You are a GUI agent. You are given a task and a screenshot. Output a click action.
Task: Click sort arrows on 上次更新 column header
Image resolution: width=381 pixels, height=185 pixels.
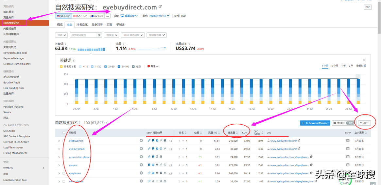(366, 133)
